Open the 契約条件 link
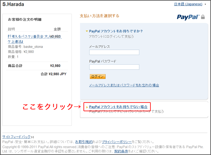Screen dimensions: 211x155 coord(121,151)
